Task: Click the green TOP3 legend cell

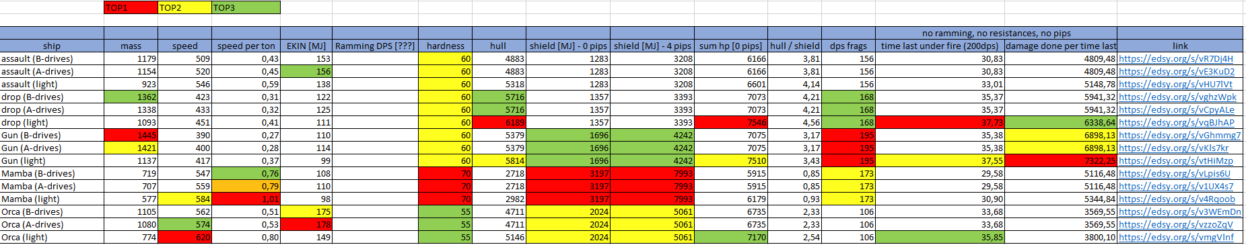Action: (x=246, y=7)
